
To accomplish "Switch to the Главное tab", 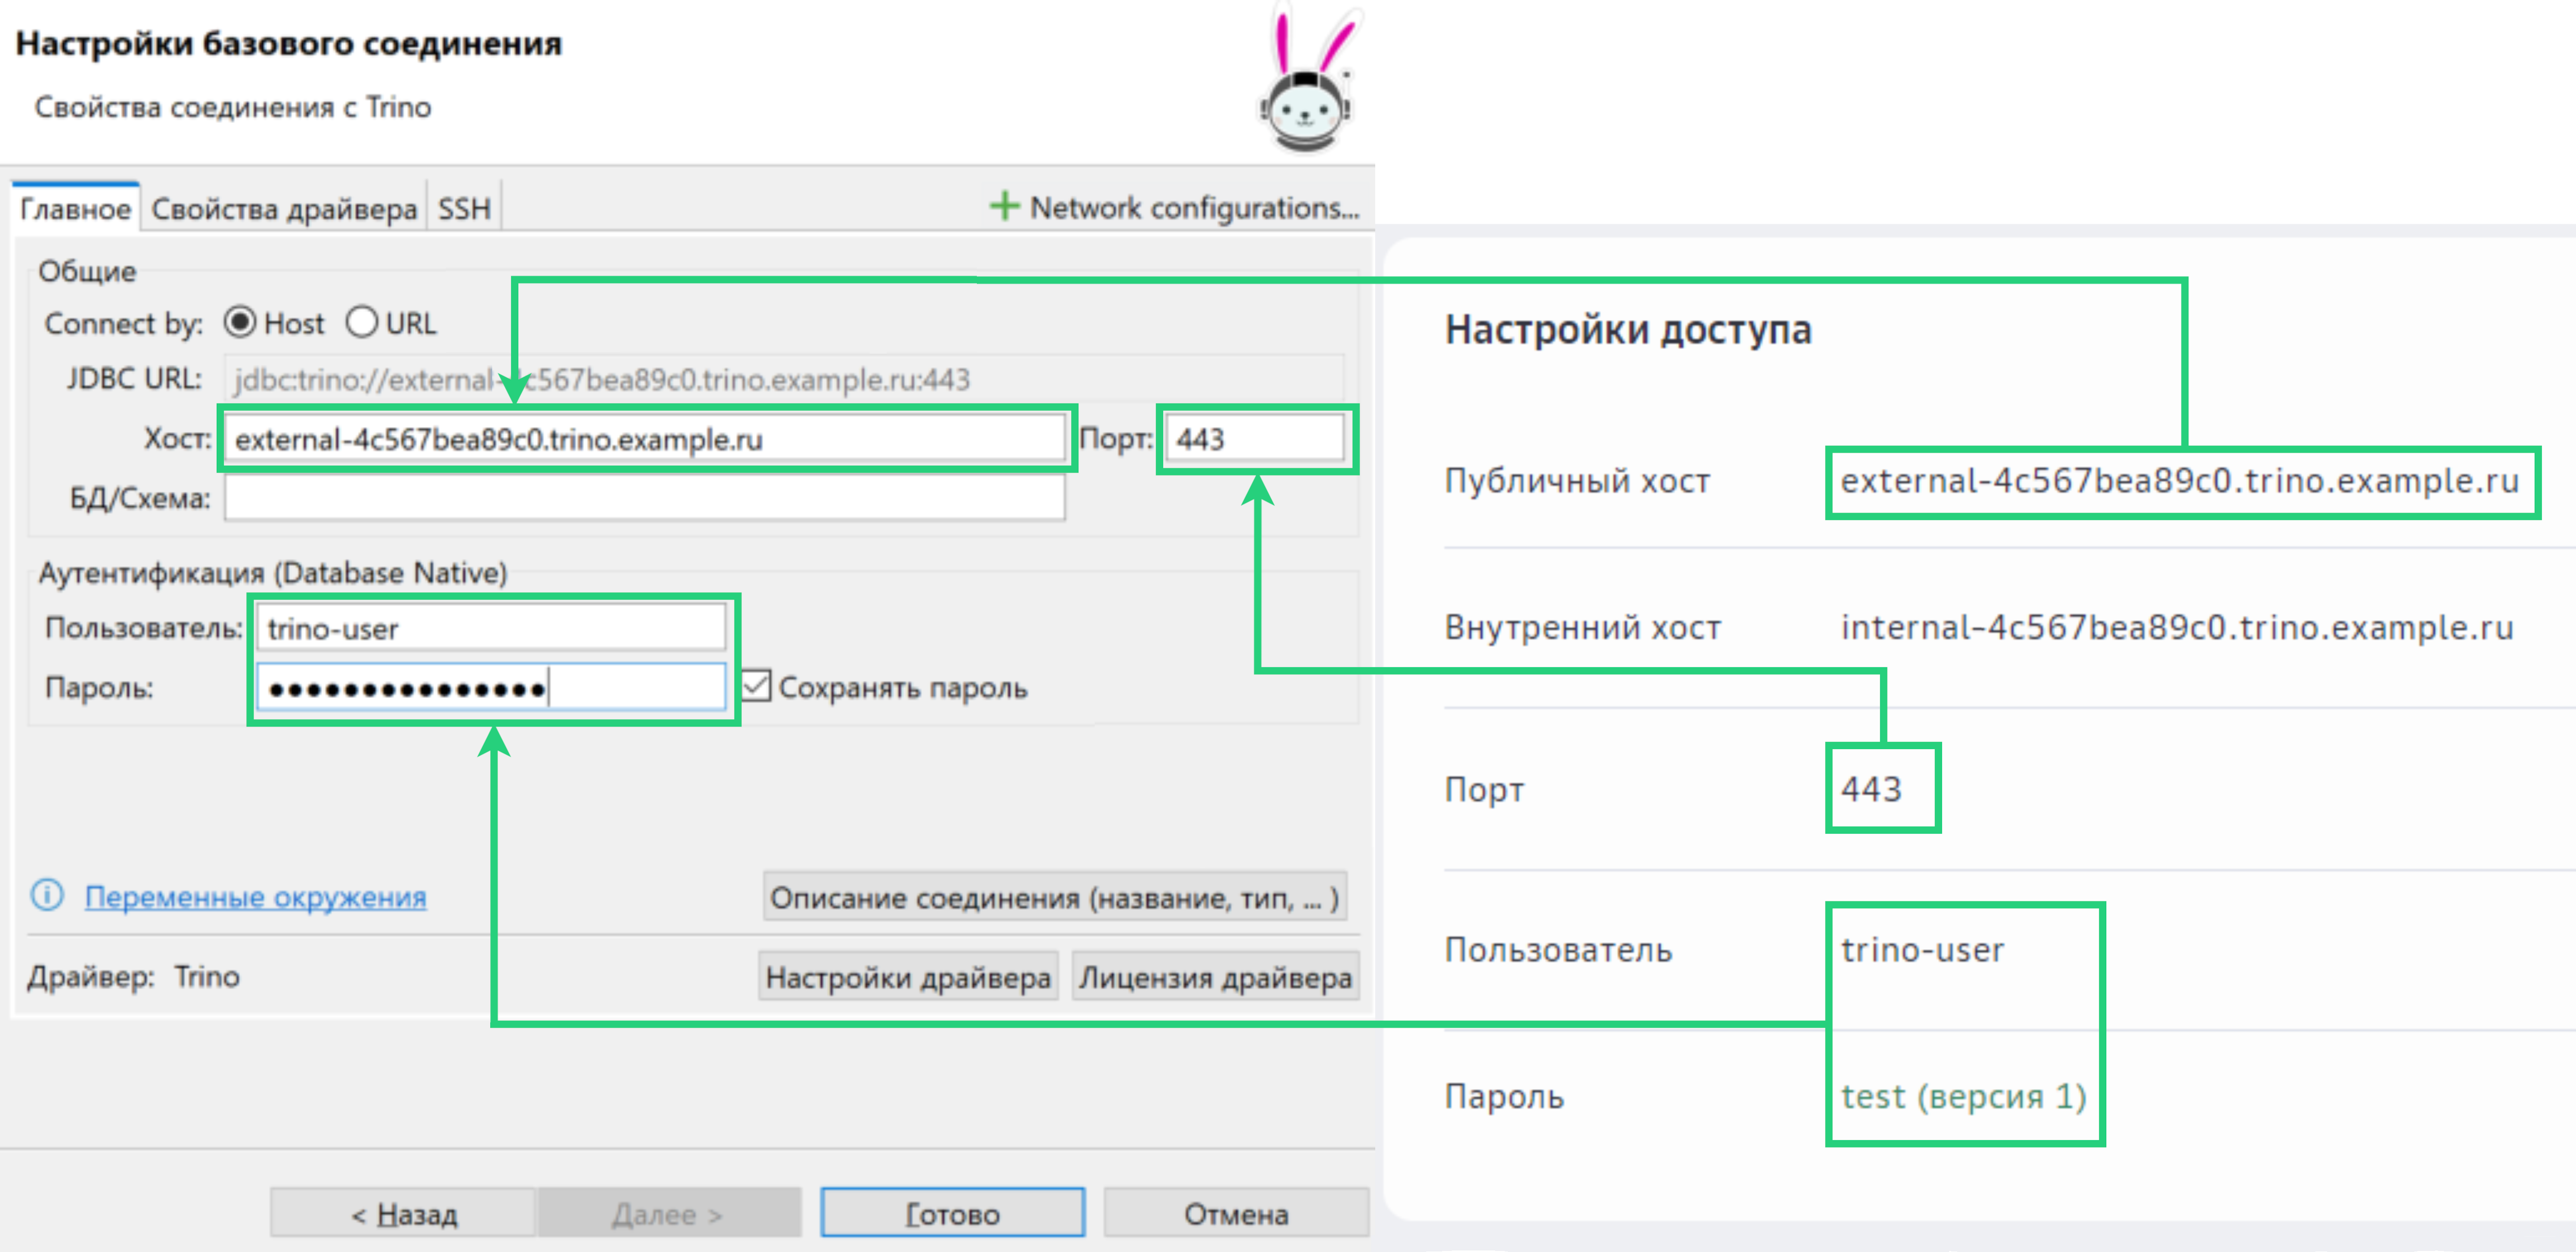I will (75, 208).
